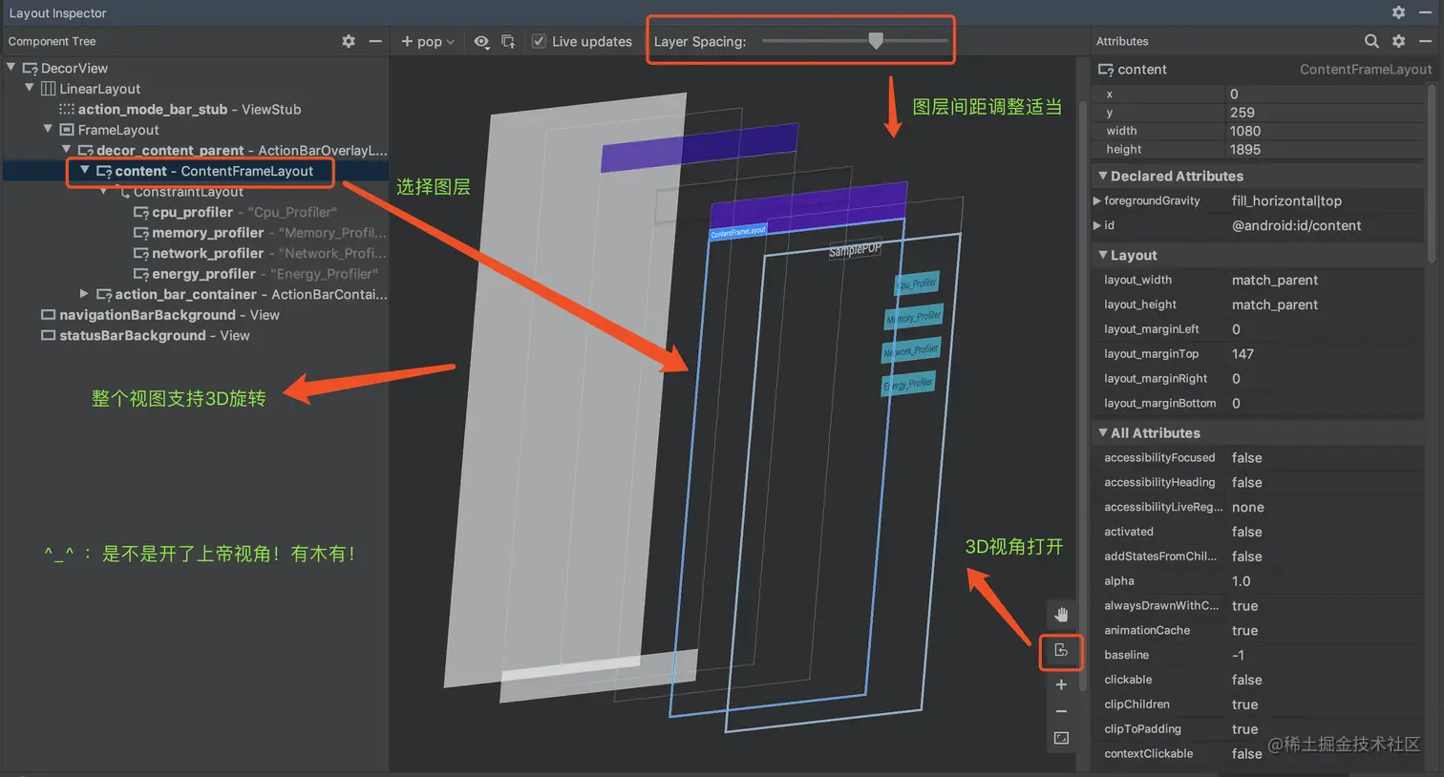Open the pop process dropdown

(428, 41)
